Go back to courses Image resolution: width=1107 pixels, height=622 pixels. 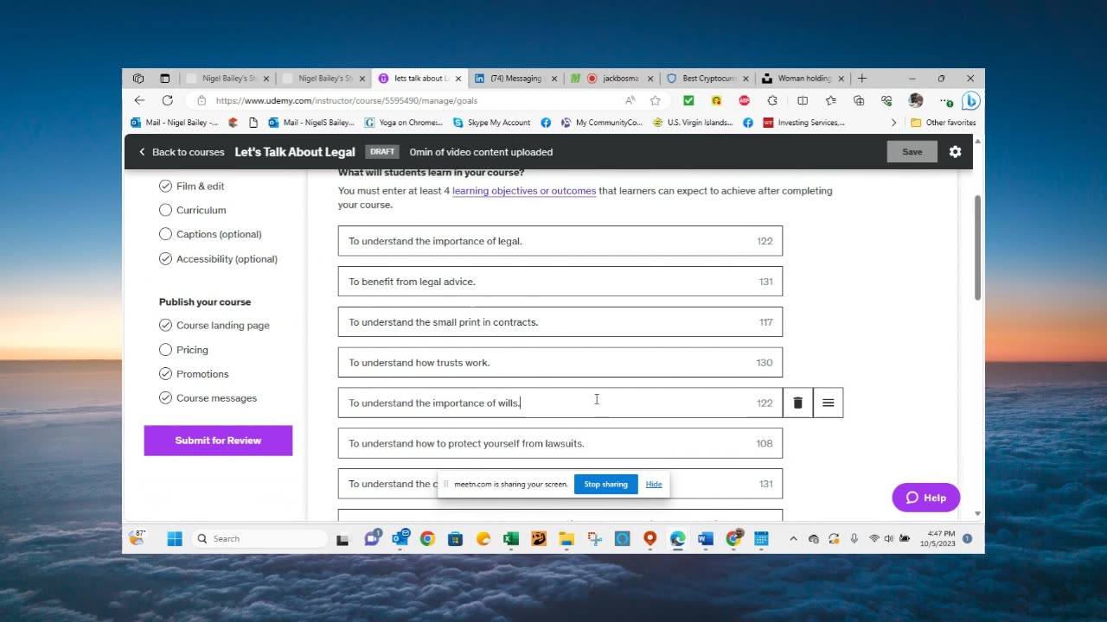182,151
